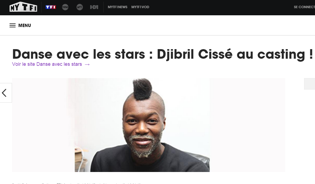The height and width of the screenshot is (184, 315).
Task: Open the TF1 channel logo
Action: pyautogui.click(x=50, y=7)
